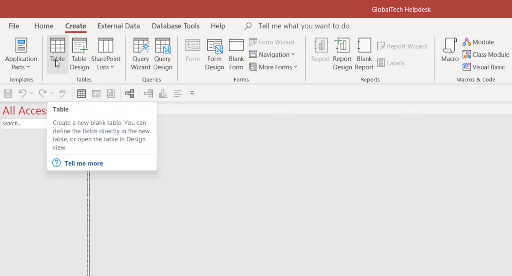Create a new blank Table

tap(57, 53)
